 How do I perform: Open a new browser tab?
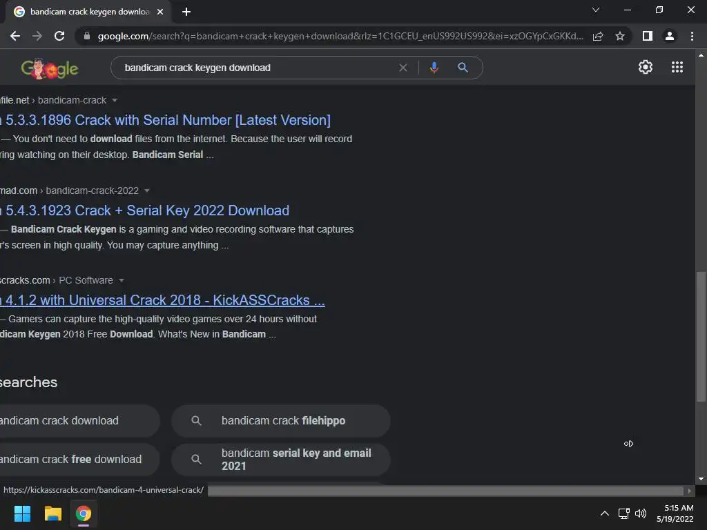(186, 12)
